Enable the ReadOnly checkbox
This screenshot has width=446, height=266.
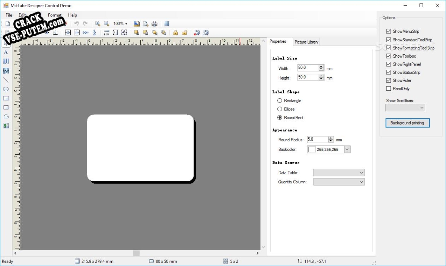tap(388, 89)
